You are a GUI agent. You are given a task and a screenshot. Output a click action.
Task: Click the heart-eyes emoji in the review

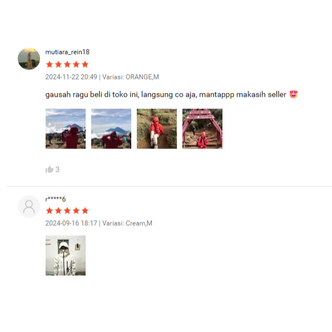tap(294, 94)
